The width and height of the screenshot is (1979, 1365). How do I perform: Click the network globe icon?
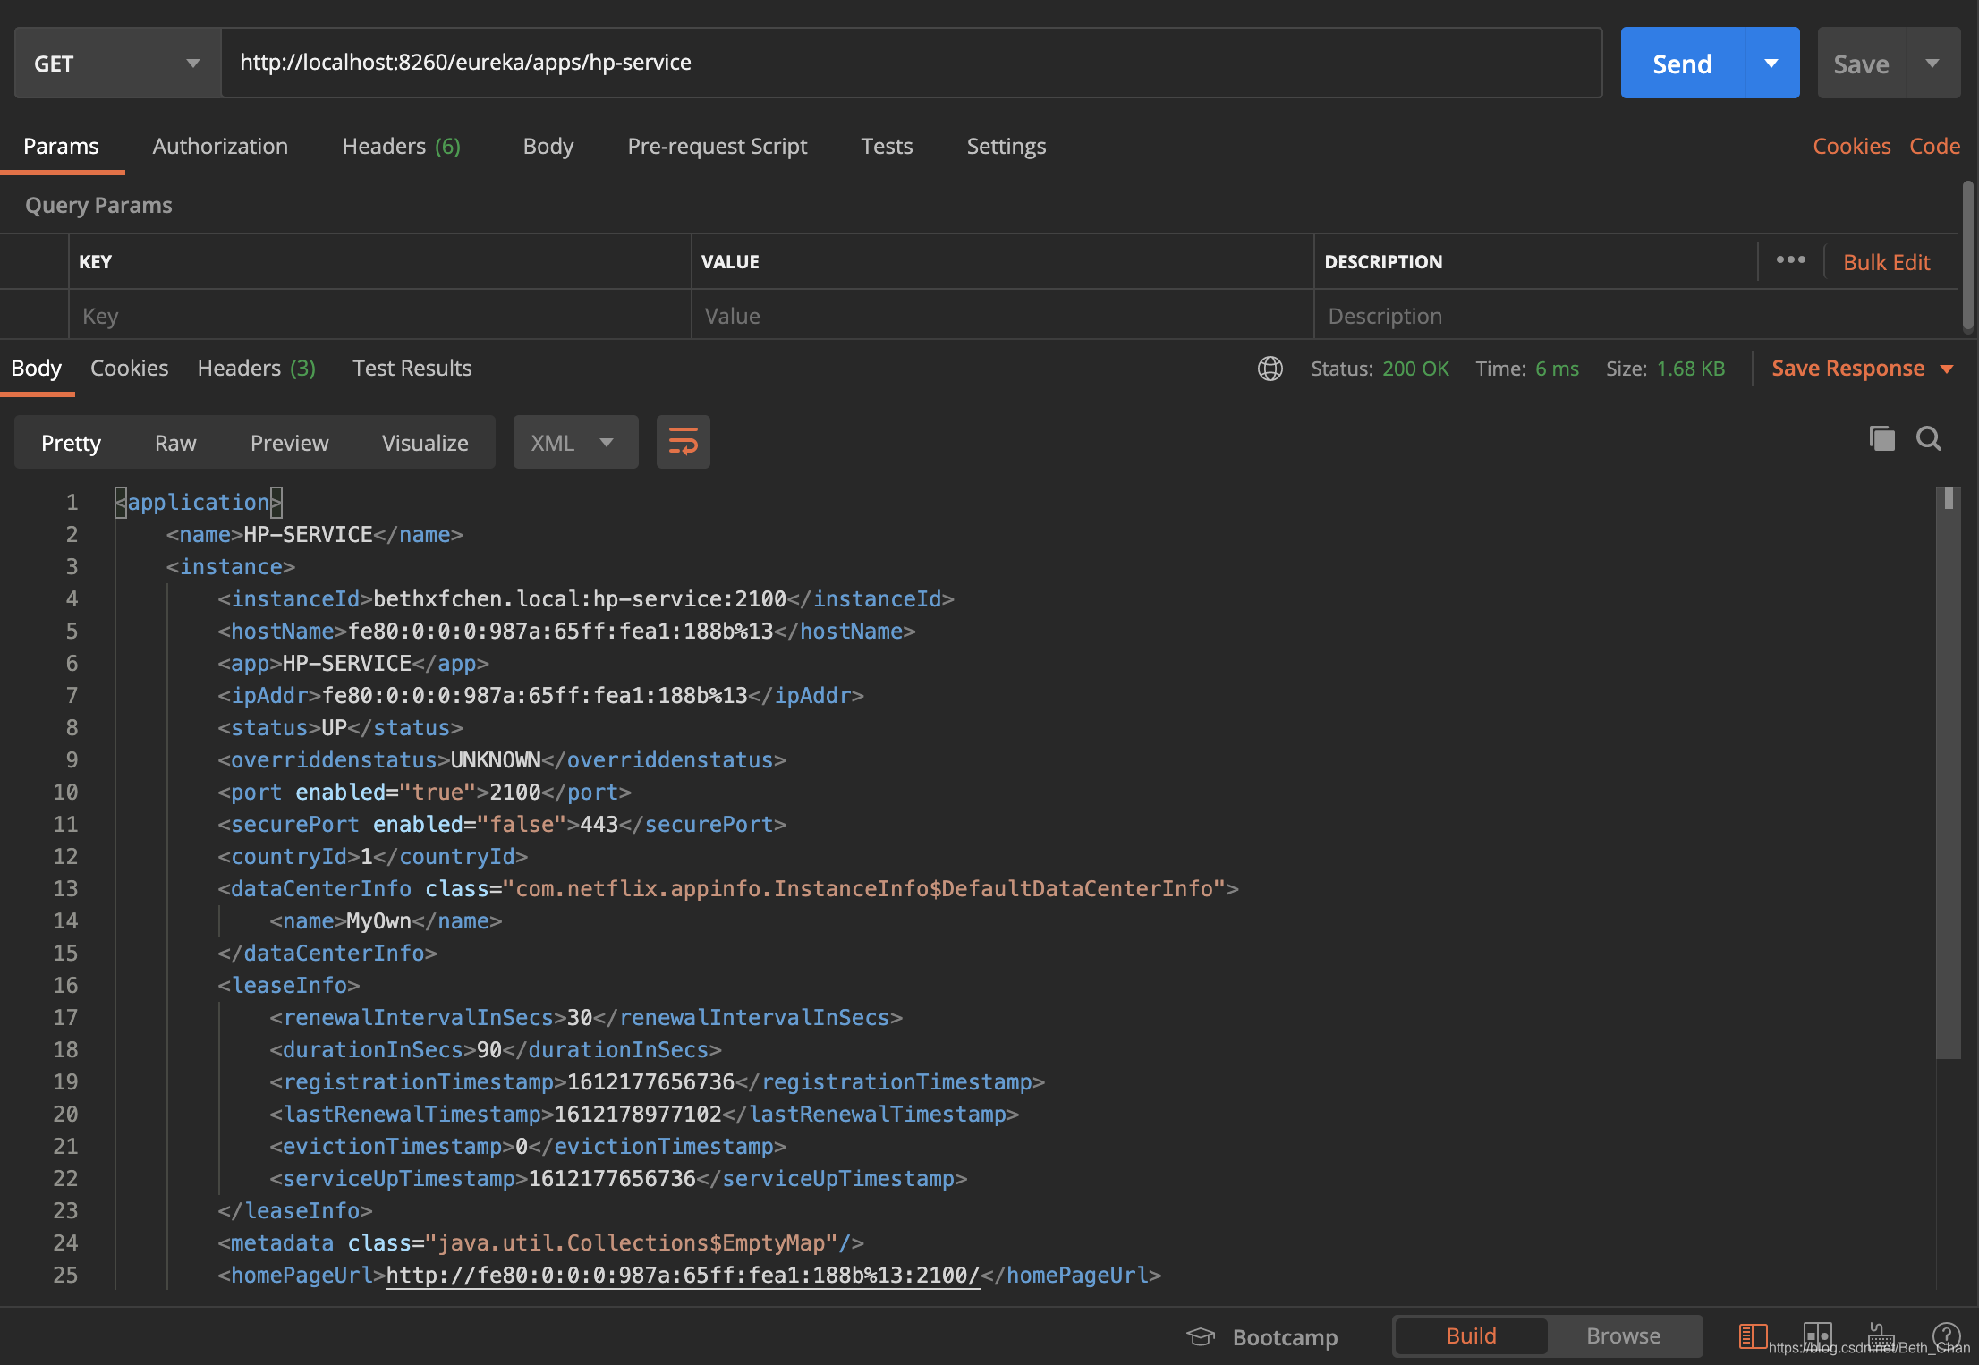[1270, 369]
